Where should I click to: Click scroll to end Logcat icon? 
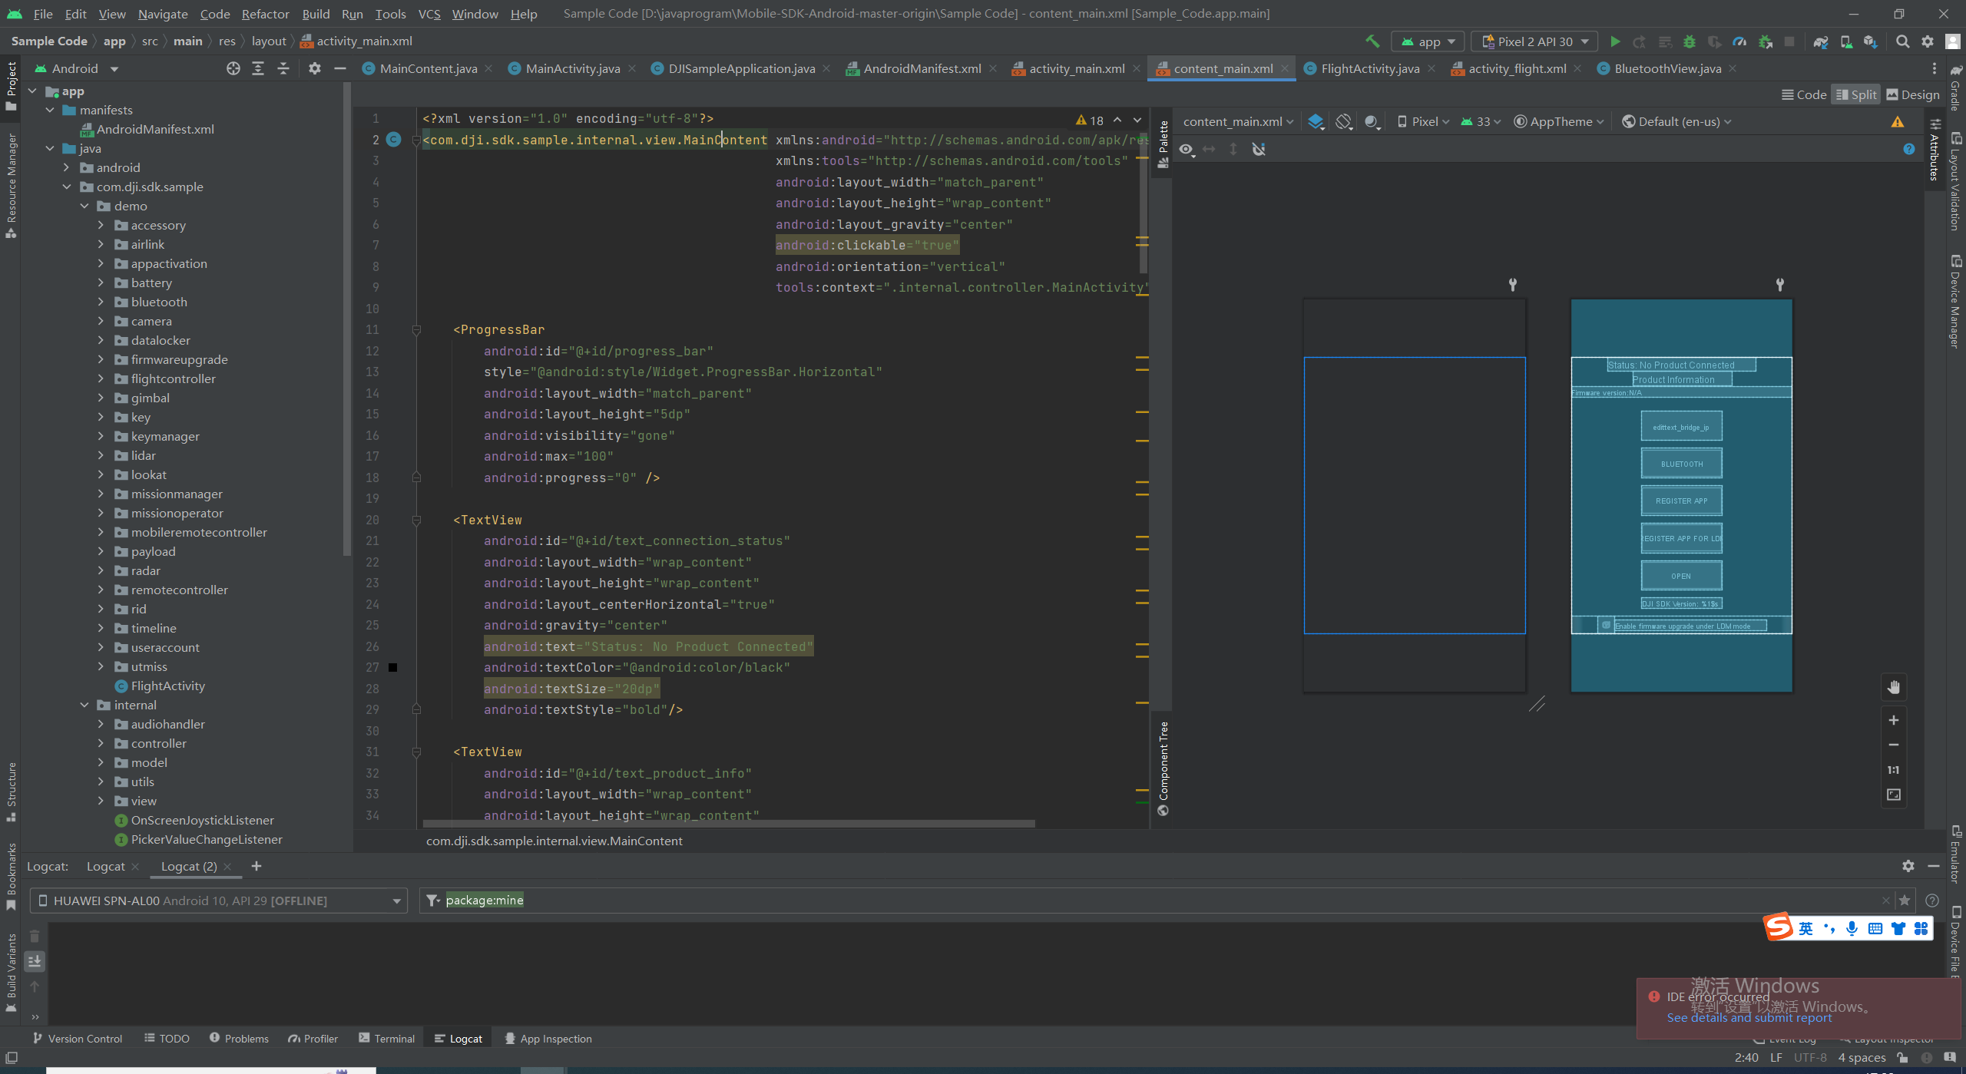[35, 961]
